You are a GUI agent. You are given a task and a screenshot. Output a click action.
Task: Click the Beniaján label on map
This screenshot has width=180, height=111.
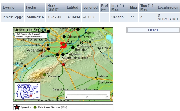[81, 50]
